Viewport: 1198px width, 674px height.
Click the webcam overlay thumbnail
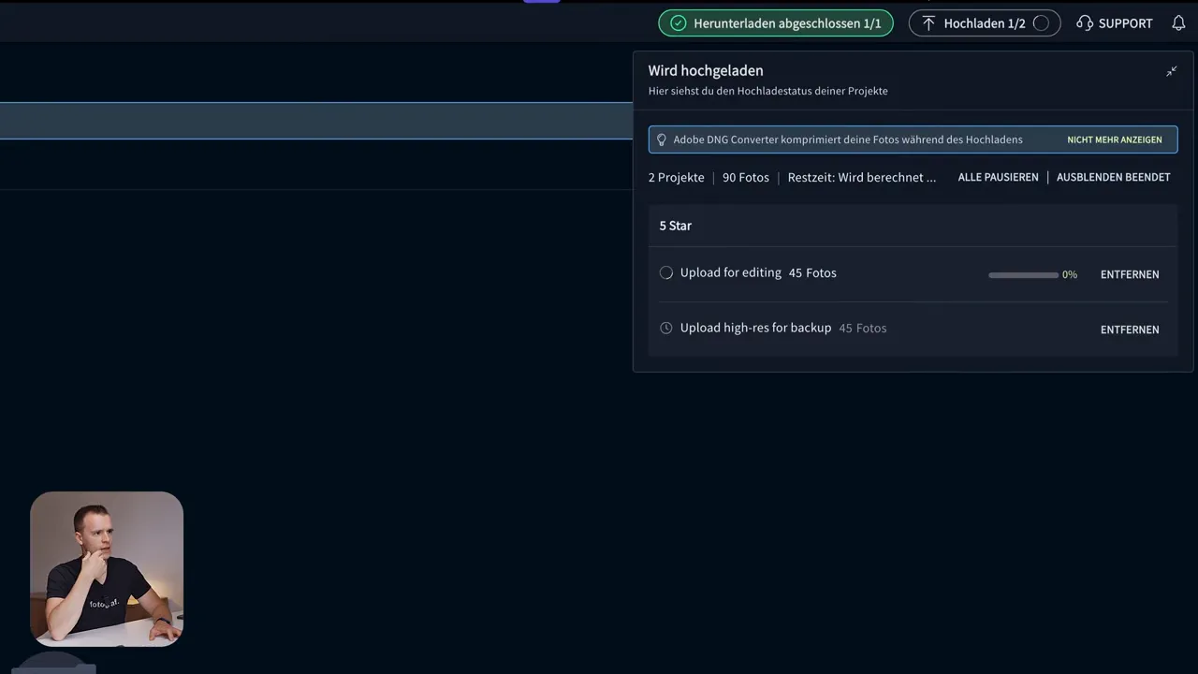pos(107,569)
